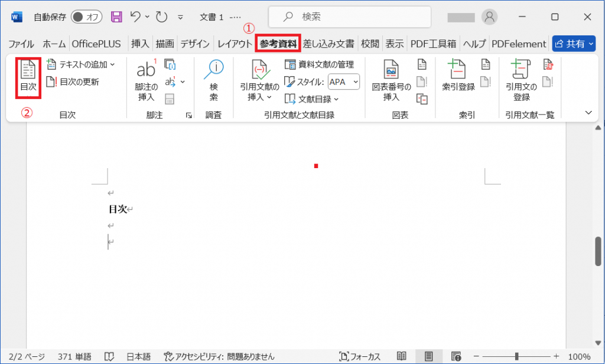The width and height of the screenshot is (605, 364).
Task: Click the 検索 magnifier icon in ribbon
Action: coord(213,70)
